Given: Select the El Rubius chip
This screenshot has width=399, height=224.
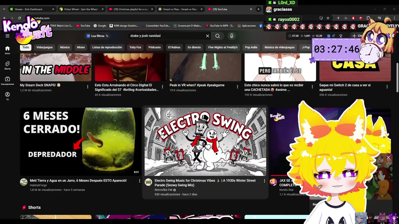Looking at the screenshot, I should [174, 47].
